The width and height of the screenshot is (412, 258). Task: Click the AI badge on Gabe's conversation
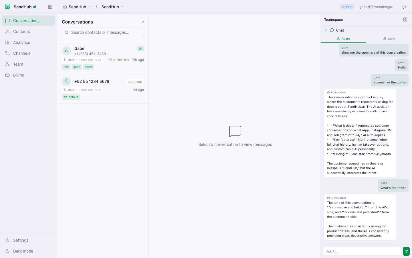pyautogui.click(x=140, y=49)
